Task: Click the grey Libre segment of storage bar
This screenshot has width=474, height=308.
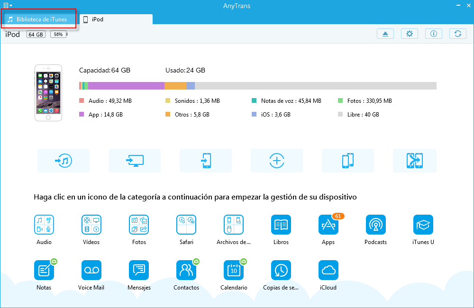Action: coord(316,86)
